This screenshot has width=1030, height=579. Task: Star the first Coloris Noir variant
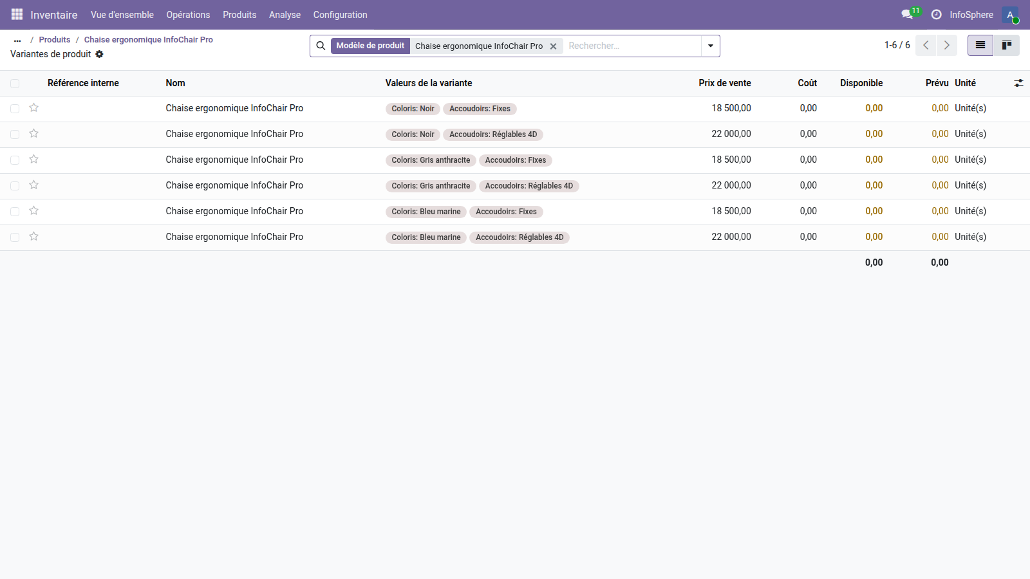point(34,108)
